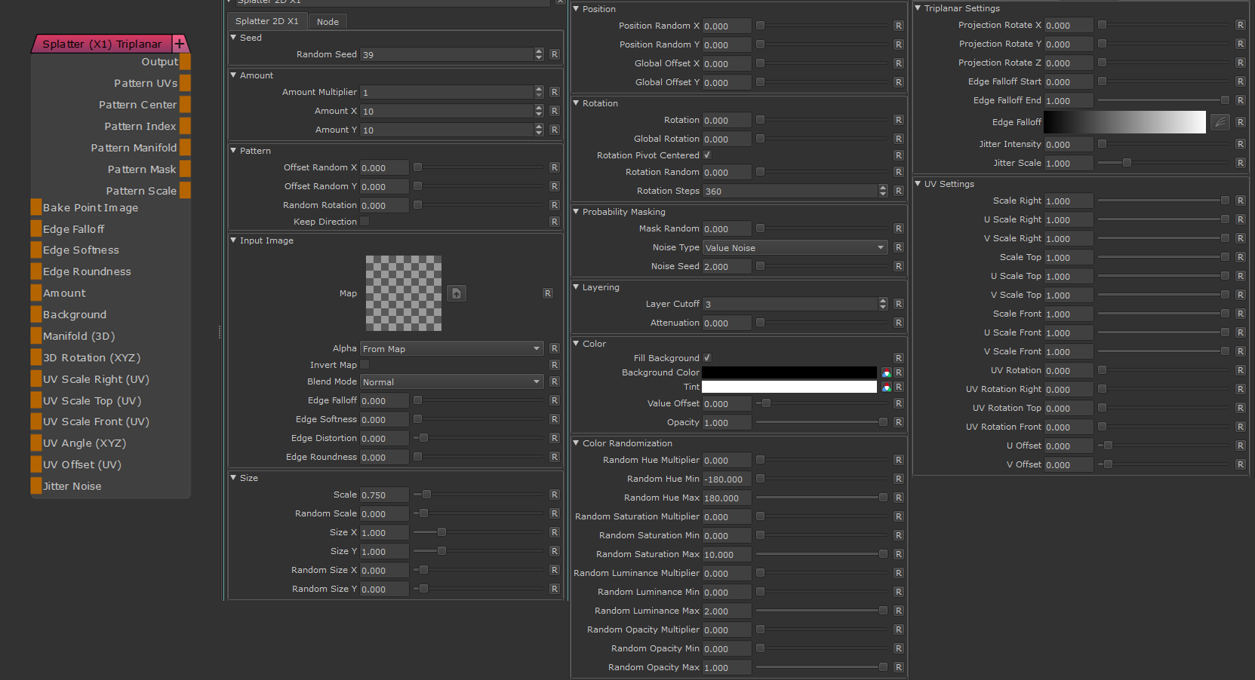Viewport: 1255px width, 680px height.
Task: Click the orange Output port on the node
Action: click(x=185, y=62)
